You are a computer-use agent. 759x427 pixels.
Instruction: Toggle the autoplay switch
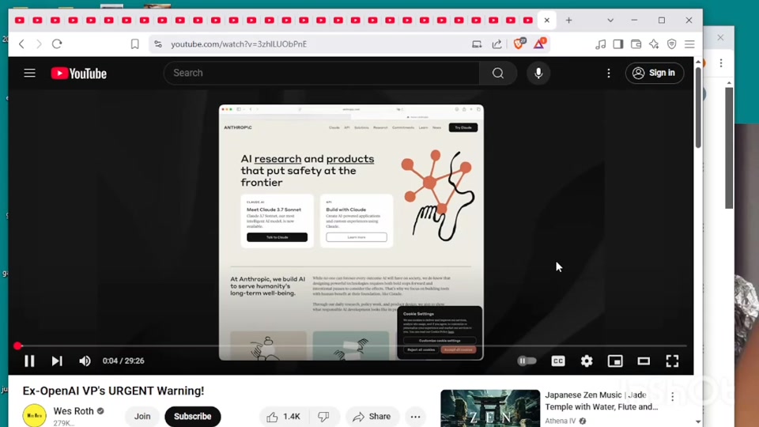point(527,361)
